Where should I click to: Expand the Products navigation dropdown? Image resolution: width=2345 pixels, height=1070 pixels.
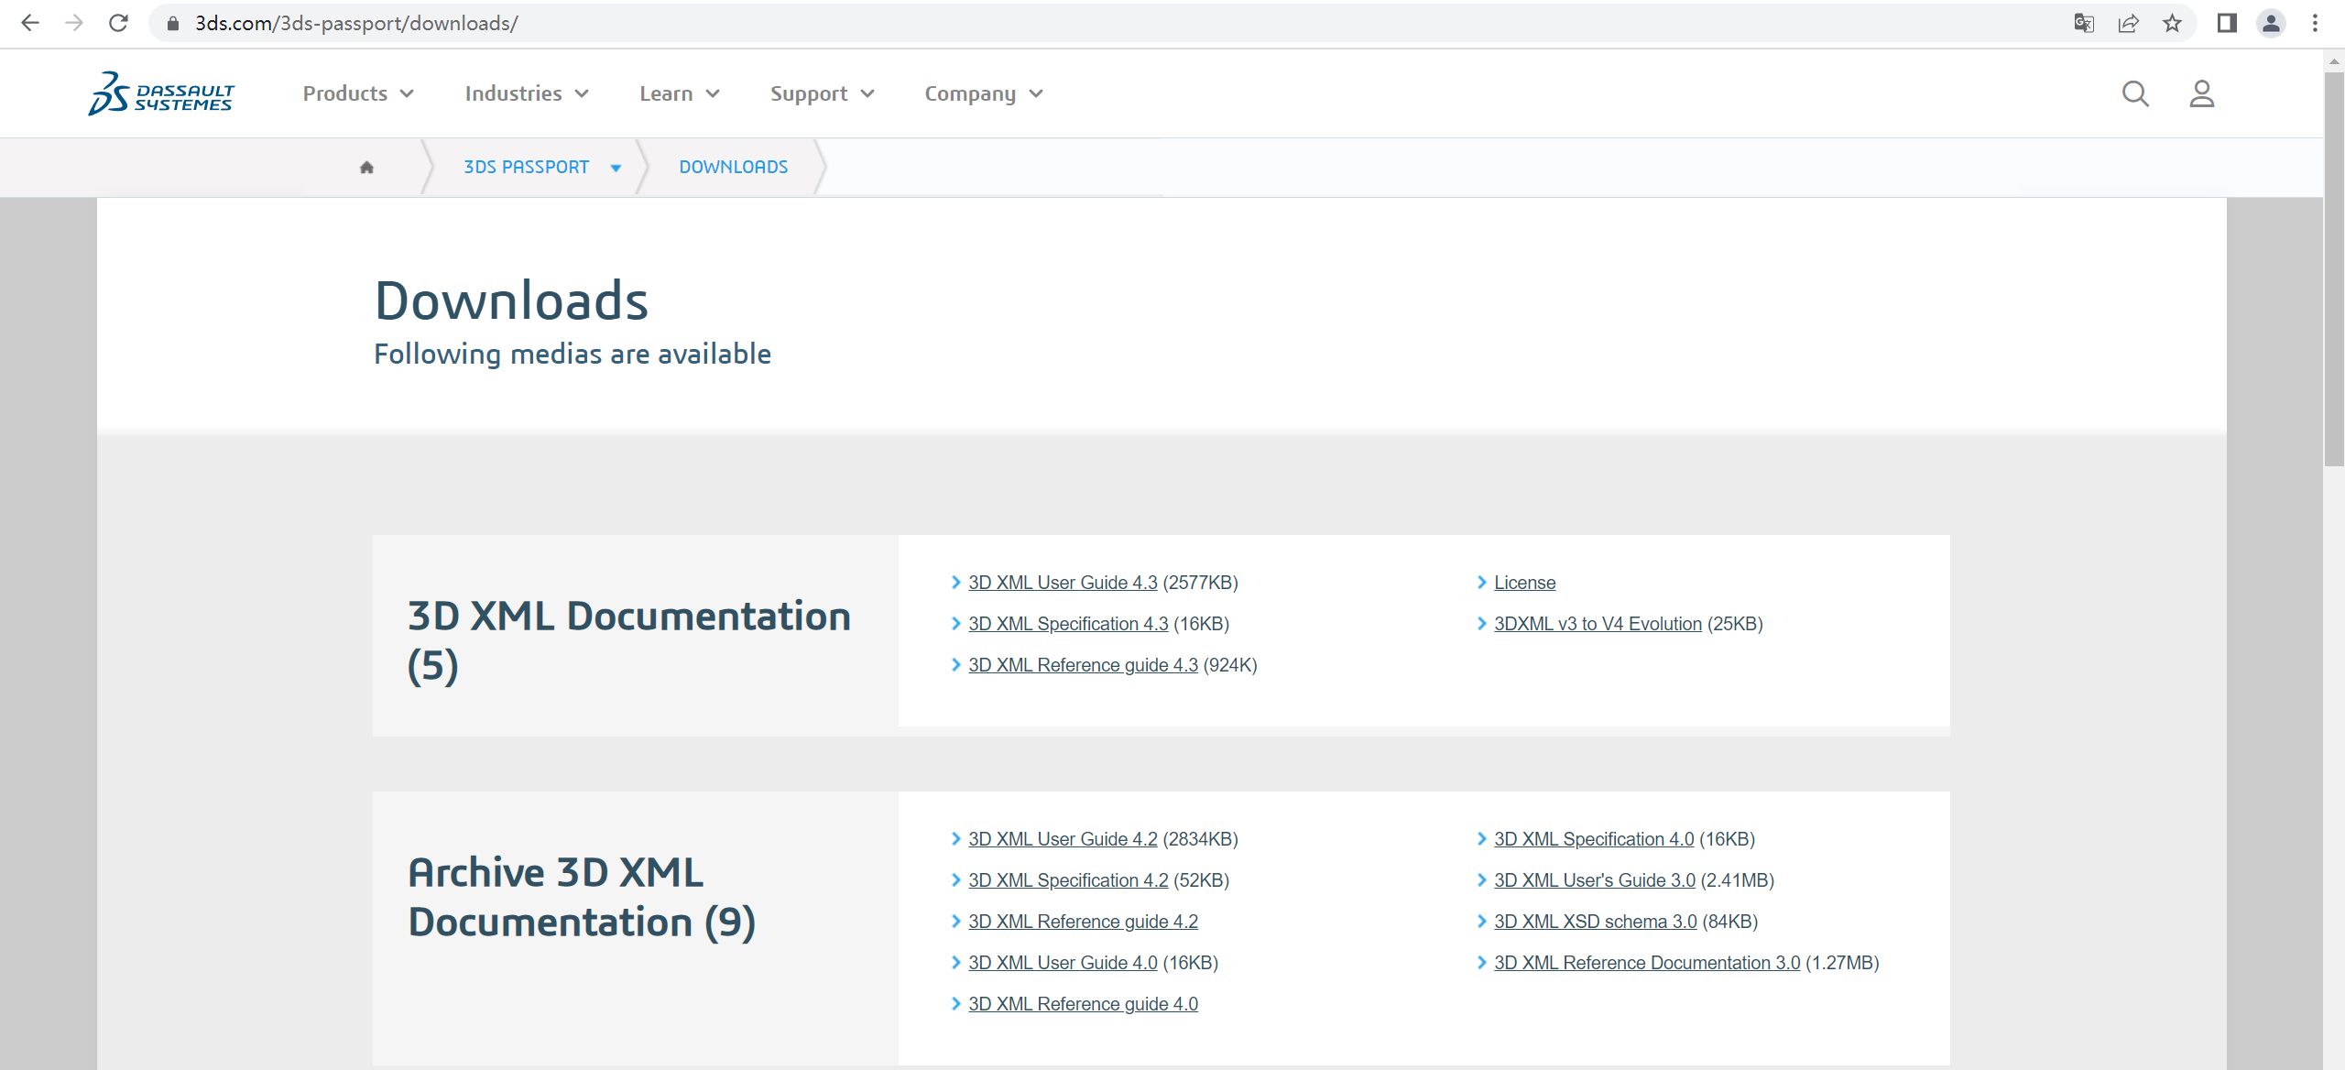(358, 93)
